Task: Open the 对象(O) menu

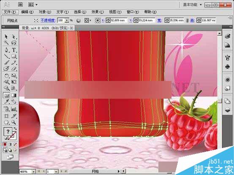Action: pos(45,12)
